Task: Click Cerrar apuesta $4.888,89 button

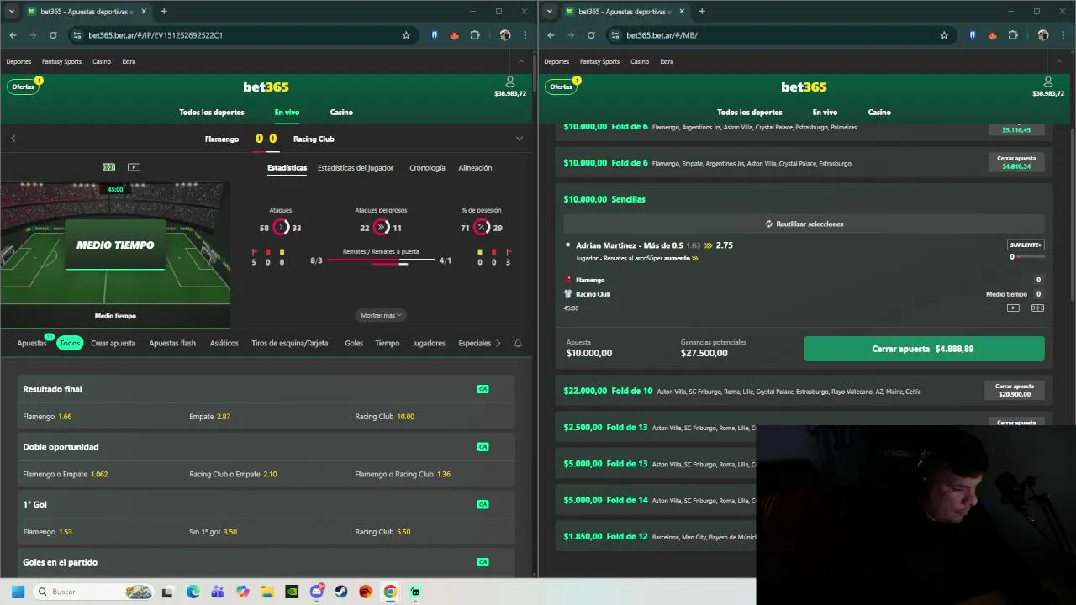Action: [924, 349]
